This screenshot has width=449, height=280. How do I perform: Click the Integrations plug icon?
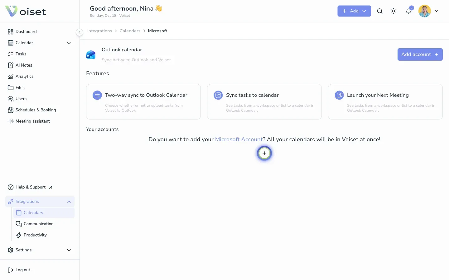pyautogui.click(x=11, y=202)
